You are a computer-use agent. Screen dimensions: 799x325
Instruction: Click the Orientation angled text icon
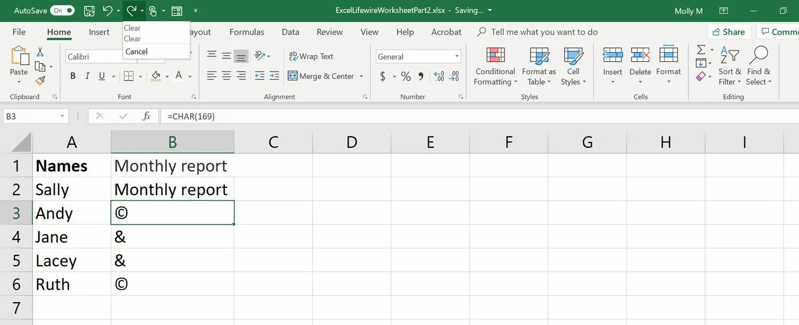pos(259,55)
